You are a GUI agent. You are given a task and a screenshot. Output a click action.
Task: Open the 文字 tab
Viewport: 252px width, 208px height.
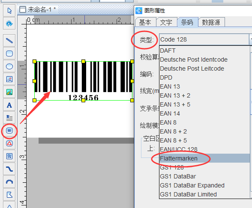166,22
